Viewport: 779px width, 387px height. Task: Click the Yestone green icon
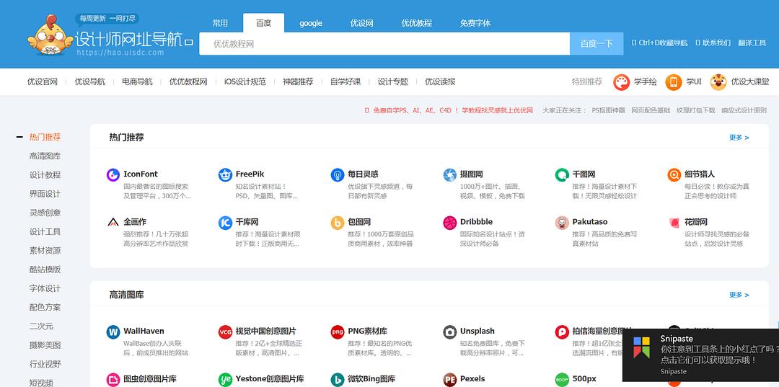(x=225, y=380)
